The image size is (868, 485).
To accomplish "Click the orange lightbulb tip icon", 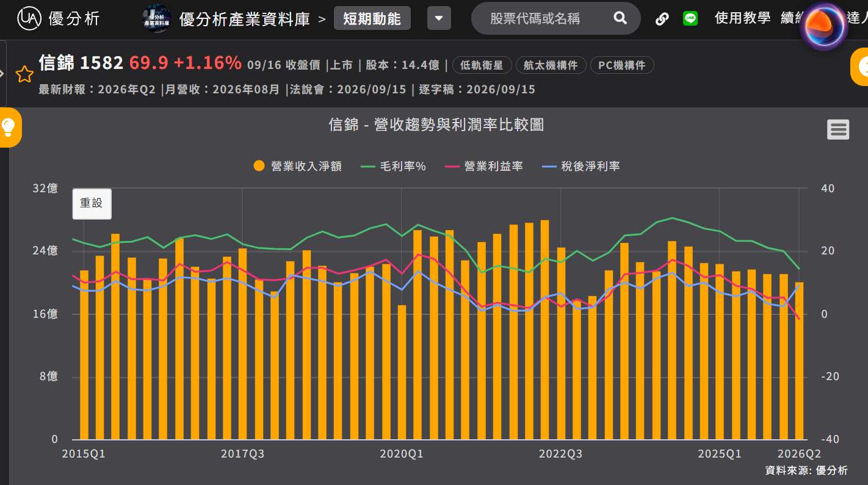I will [9, 127].
